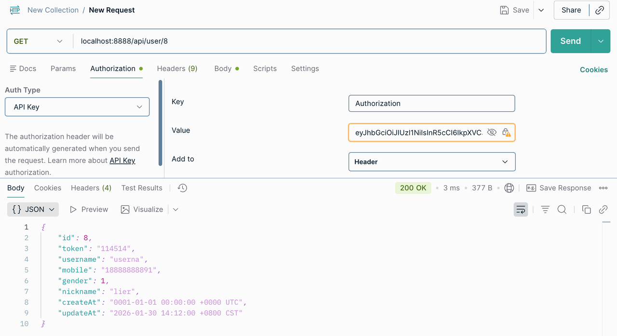
Task: Click the 200 OK status badge
Action: tap(413, 188)
